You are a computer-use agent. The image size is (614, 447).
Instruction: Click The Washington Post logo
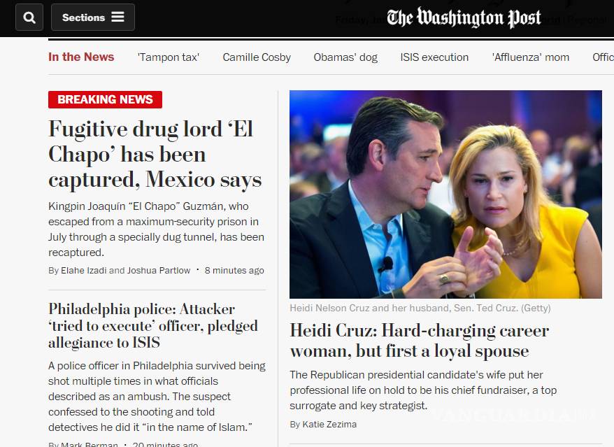pyautogui.click(x=464, y=18)
